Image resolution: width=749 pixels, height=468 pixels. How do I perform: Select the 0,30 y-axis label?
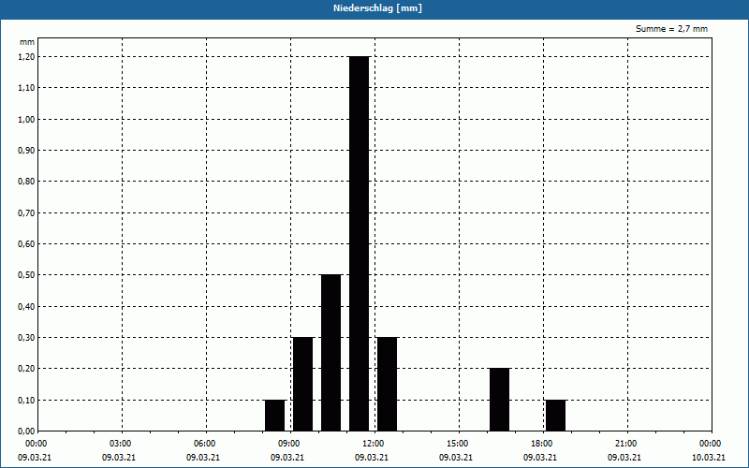26,338
